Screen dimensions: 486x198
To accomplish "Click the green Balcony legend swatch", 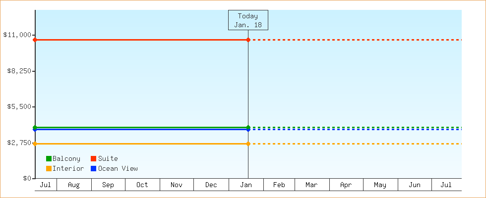I will 49,159.
